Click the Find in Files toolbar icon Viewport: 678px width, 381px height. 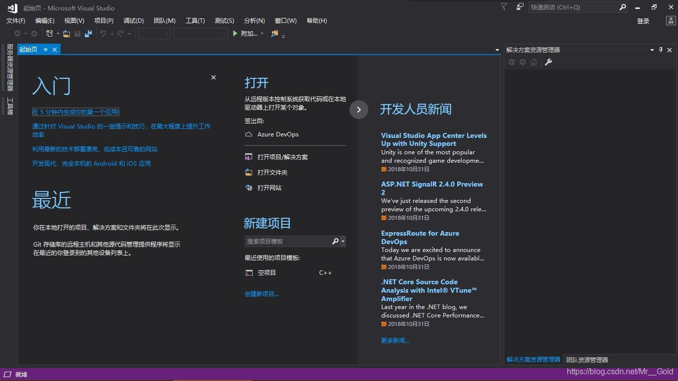click(274, 34)
